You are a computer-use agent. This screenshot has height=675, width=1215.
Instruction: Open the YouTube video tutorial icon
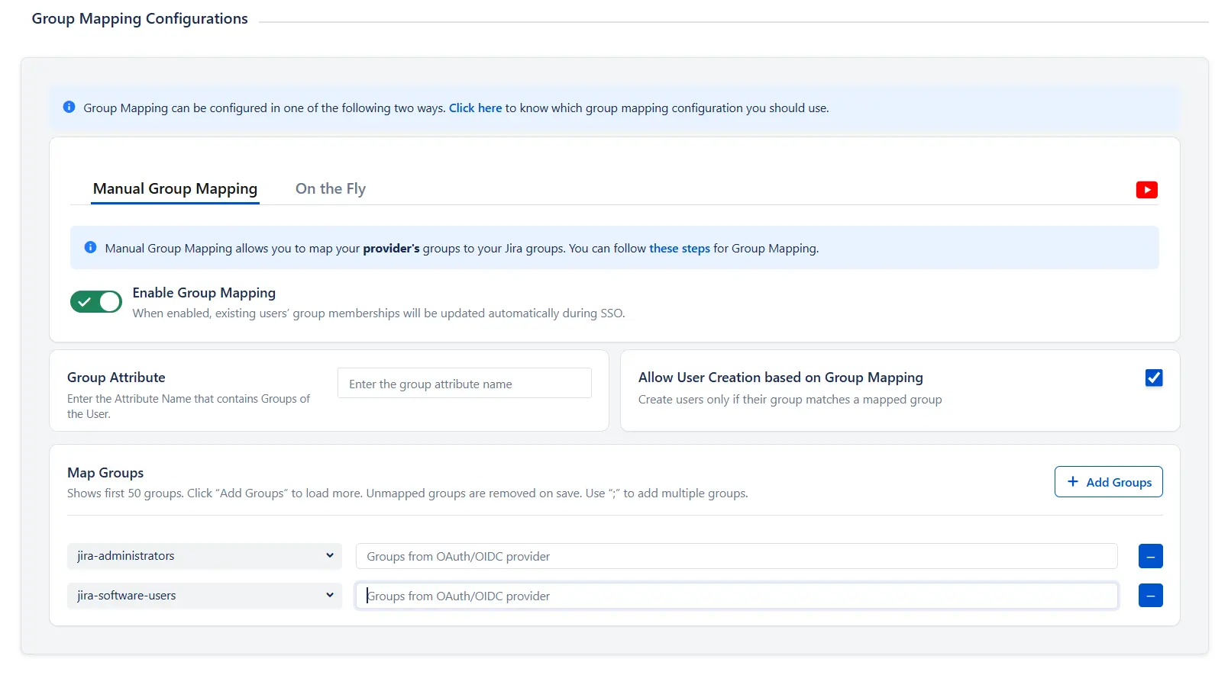point(1146,190)
